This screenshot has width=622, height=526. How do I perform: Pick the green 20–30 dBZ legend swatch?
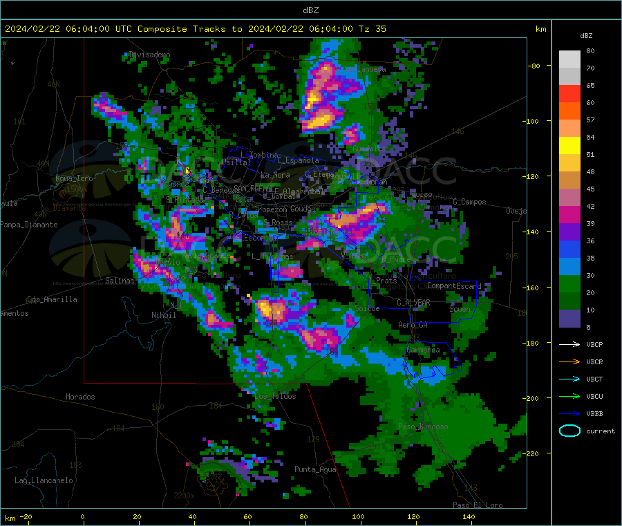(569, 283)
